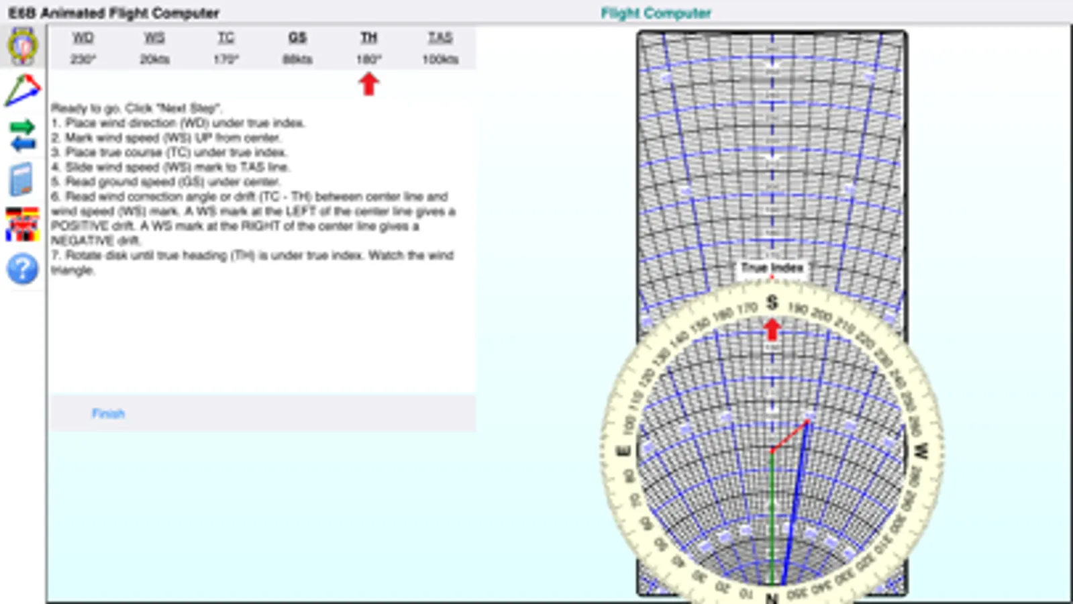
Task: Select the WS column header
Action: click(154, 38)
